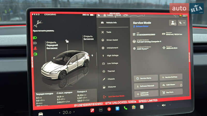Click Software Reinstall button
Viewport: 207px width, 116px height.
146,86
